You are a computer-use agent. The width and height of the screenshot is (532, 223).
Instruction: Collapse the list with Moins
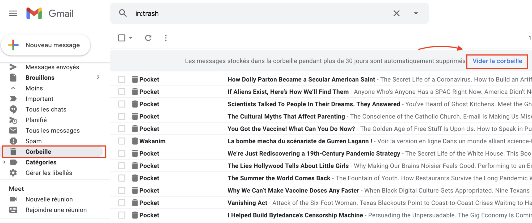click(34, 88)
